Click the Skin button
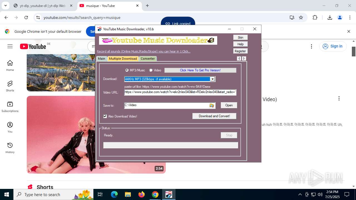 [x=240, y=37]
